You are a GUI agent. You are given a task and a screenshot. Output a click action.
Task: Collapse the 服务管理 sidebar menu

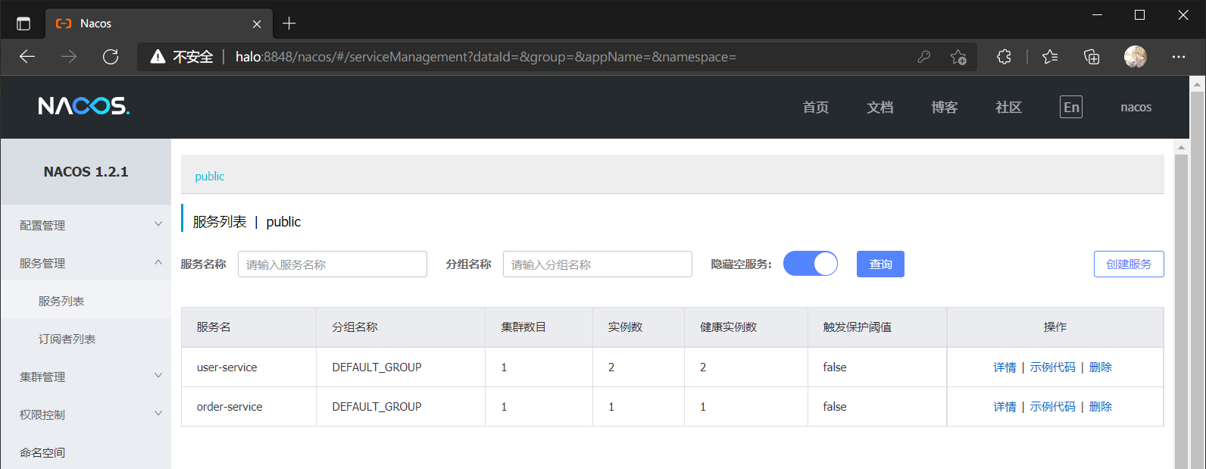point(86,263)
